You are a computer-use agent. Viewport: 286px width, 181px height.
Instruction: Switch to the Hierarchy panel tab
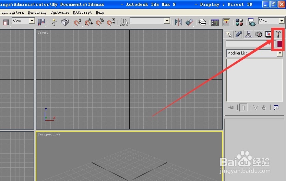coord(248,34)
